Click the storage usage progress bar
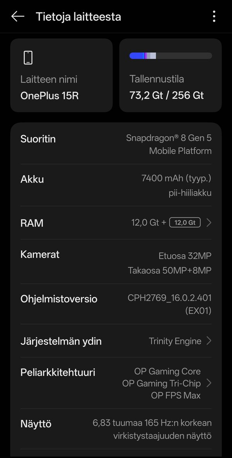232x458 pixels. tap(170, 55)
